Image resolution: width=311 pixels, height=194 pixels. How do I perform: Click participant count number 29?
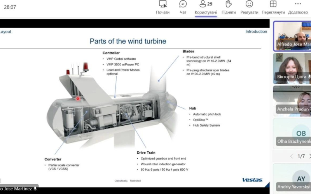(x=210, y=4)
